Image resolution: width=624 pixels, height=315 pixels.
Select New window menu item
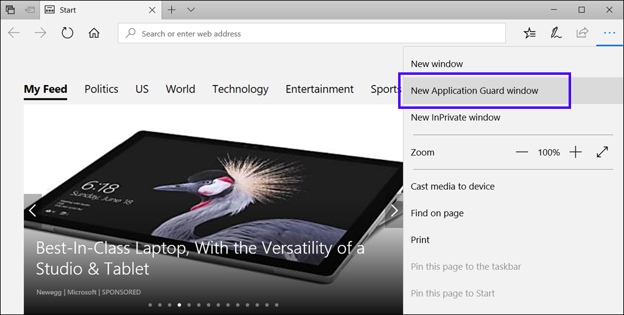tap(513, 64)
